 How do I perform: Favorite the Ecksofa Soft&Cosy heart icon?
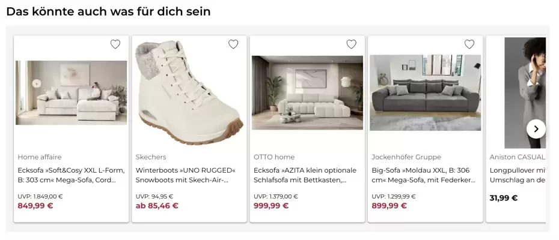[115, 44]
